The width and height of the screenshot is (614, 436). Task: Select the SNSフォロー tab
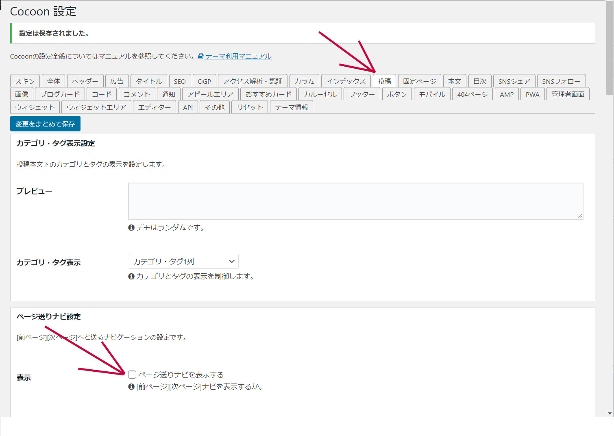click(561, 81)
